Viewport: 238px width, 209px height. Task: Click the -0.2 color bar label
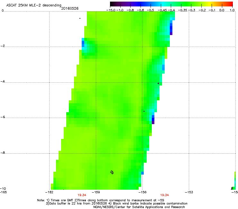202,10
